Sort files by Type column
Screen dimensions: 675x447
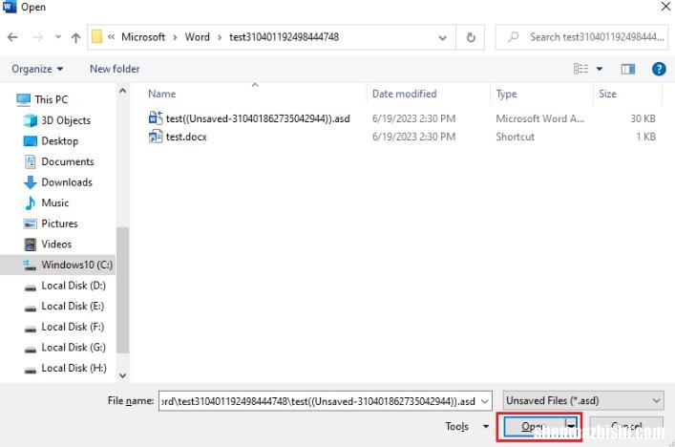(x=506, y=94)
